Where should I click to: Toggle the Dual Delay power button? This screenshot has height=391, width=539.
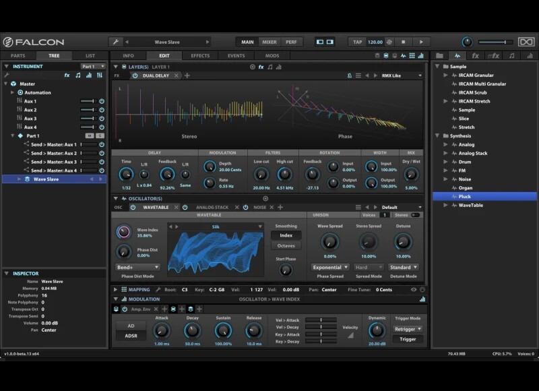pos(135,76)
